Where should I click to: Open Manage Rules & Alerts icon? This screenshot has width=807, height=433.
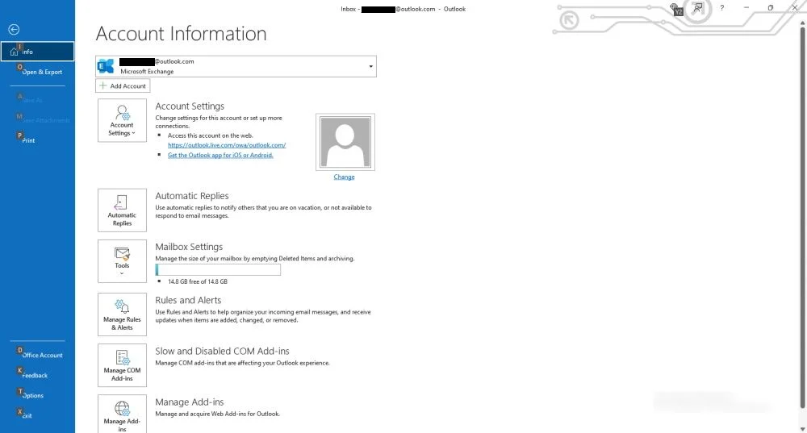pos(122,314)
